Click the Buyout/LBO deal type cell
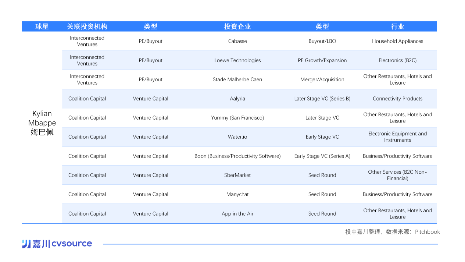The height and width of the screenshot is (262, 465). coord(322,41)
